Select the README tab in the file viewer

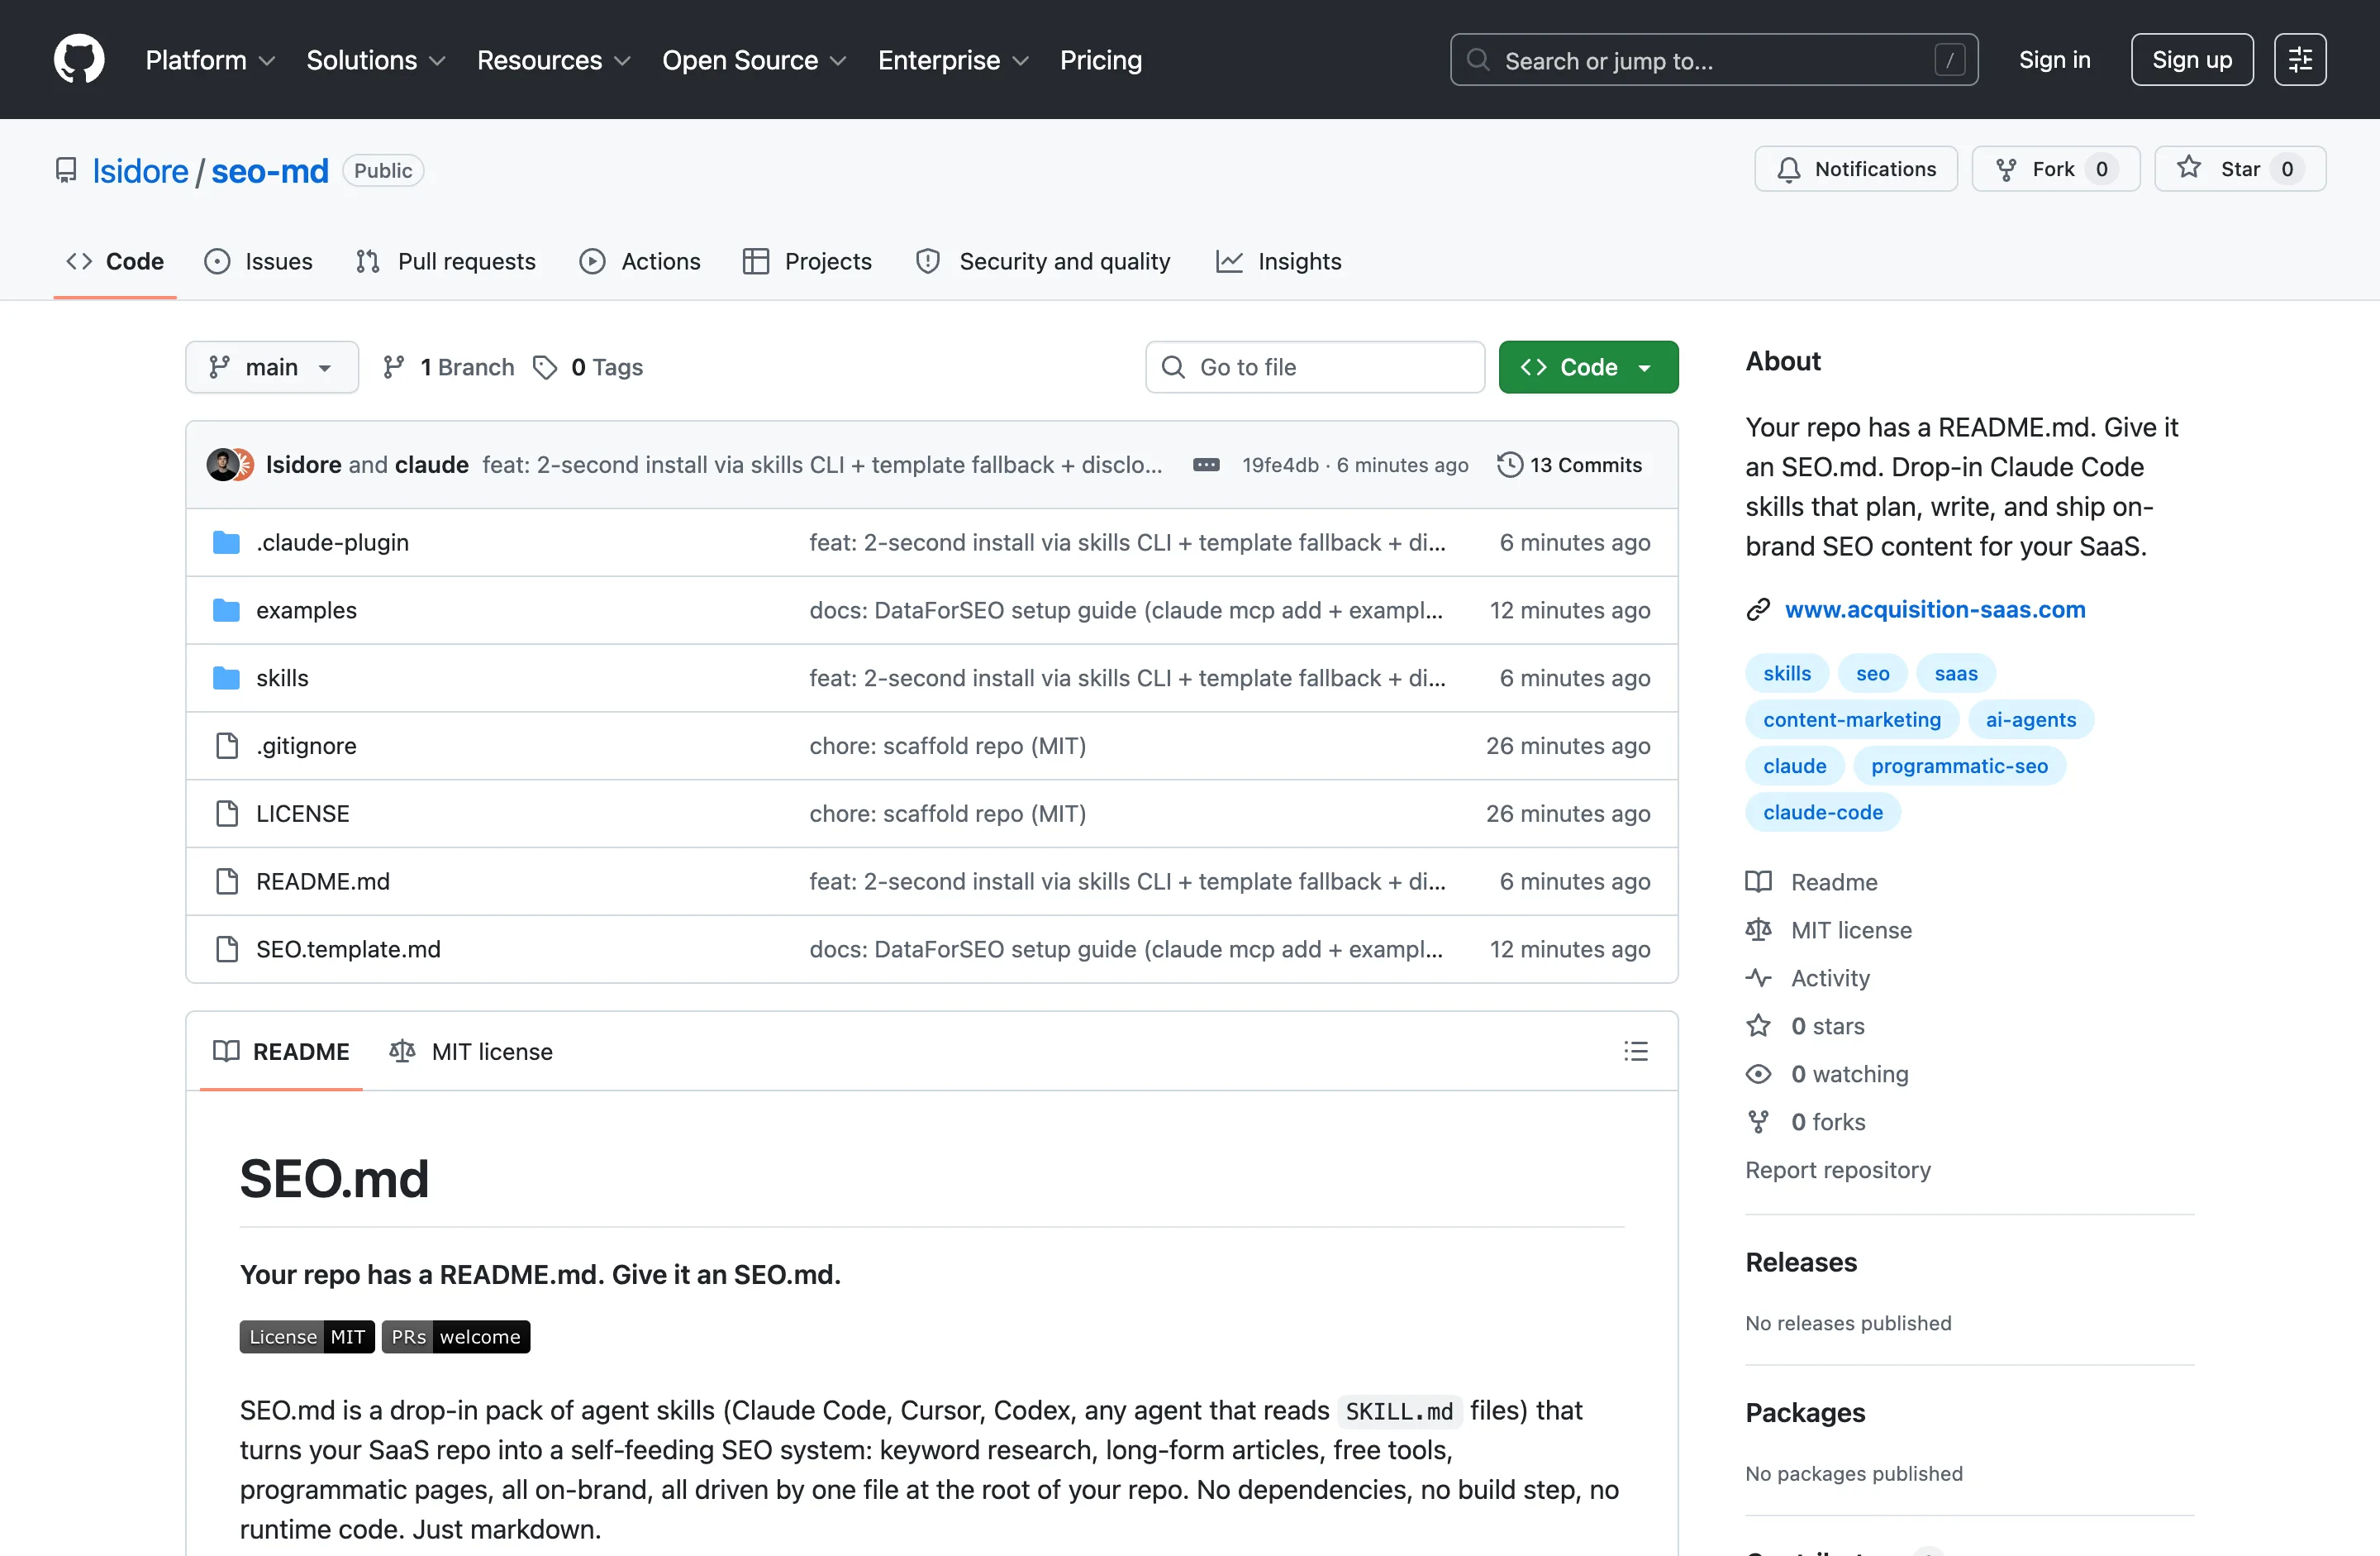(x=281, y=1052)
